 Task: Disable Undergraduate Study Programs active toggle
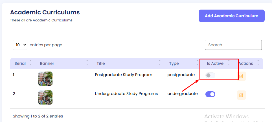[210, 94]
